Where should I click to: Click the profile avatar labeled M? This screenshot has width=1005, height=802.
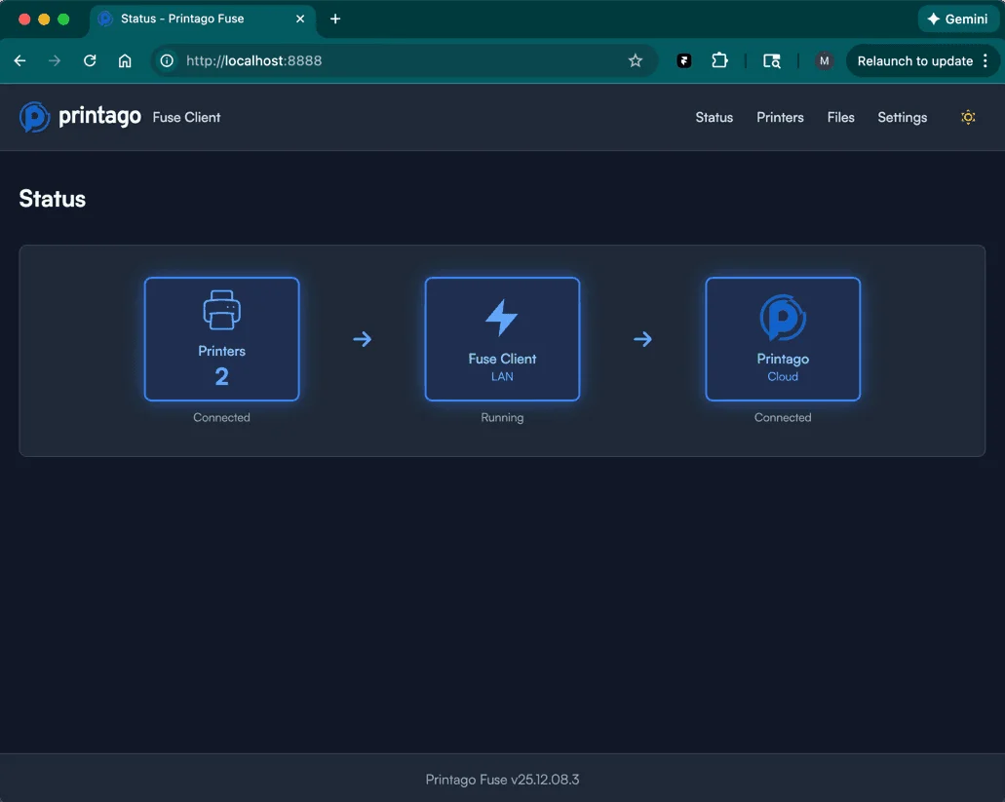coord(824,60)
